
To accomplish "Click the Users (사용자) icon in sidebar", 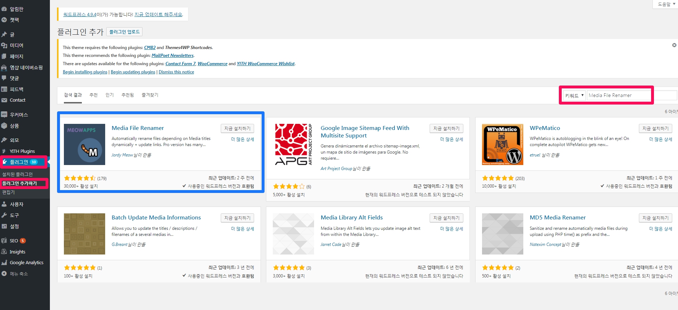I will 4,204.
